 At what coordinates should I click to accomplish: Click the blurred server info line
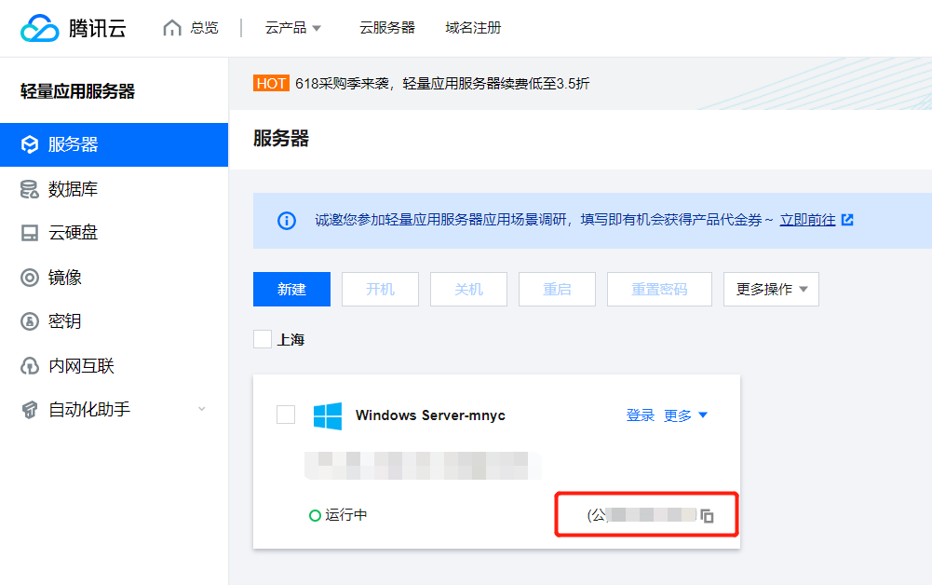coord(423,466)
